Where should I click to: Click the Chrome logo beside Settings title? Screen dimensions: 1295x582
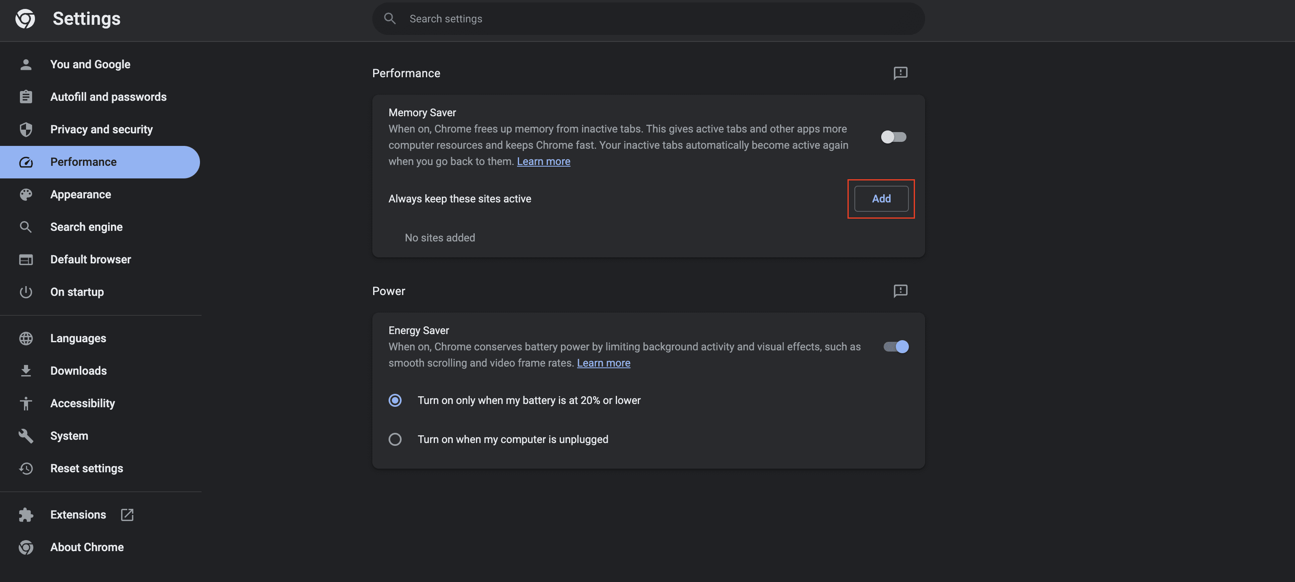tap(25, 19)
